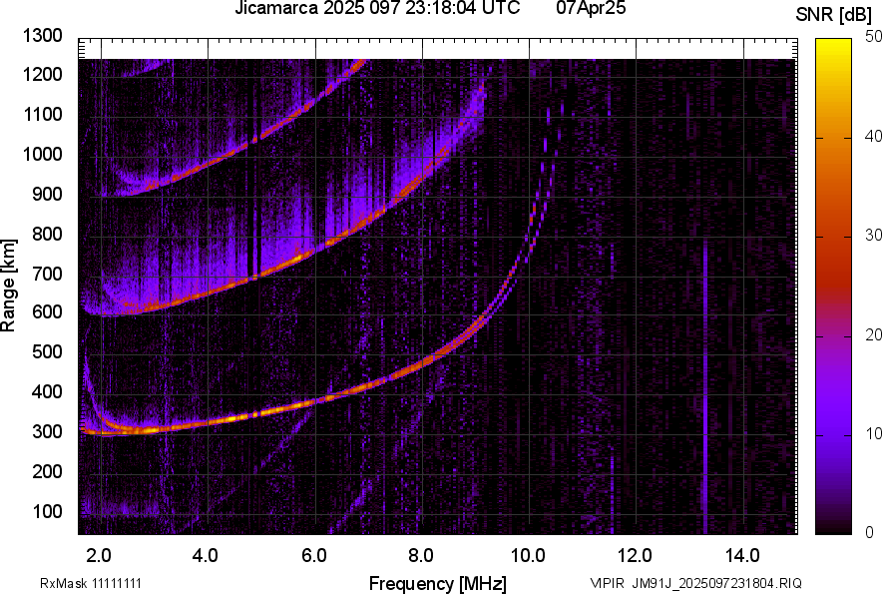The height and width of the screenshot is (594, 882).
Task: Click the 'SNR [dB]' colorbar title
Action: coord(834,15)
